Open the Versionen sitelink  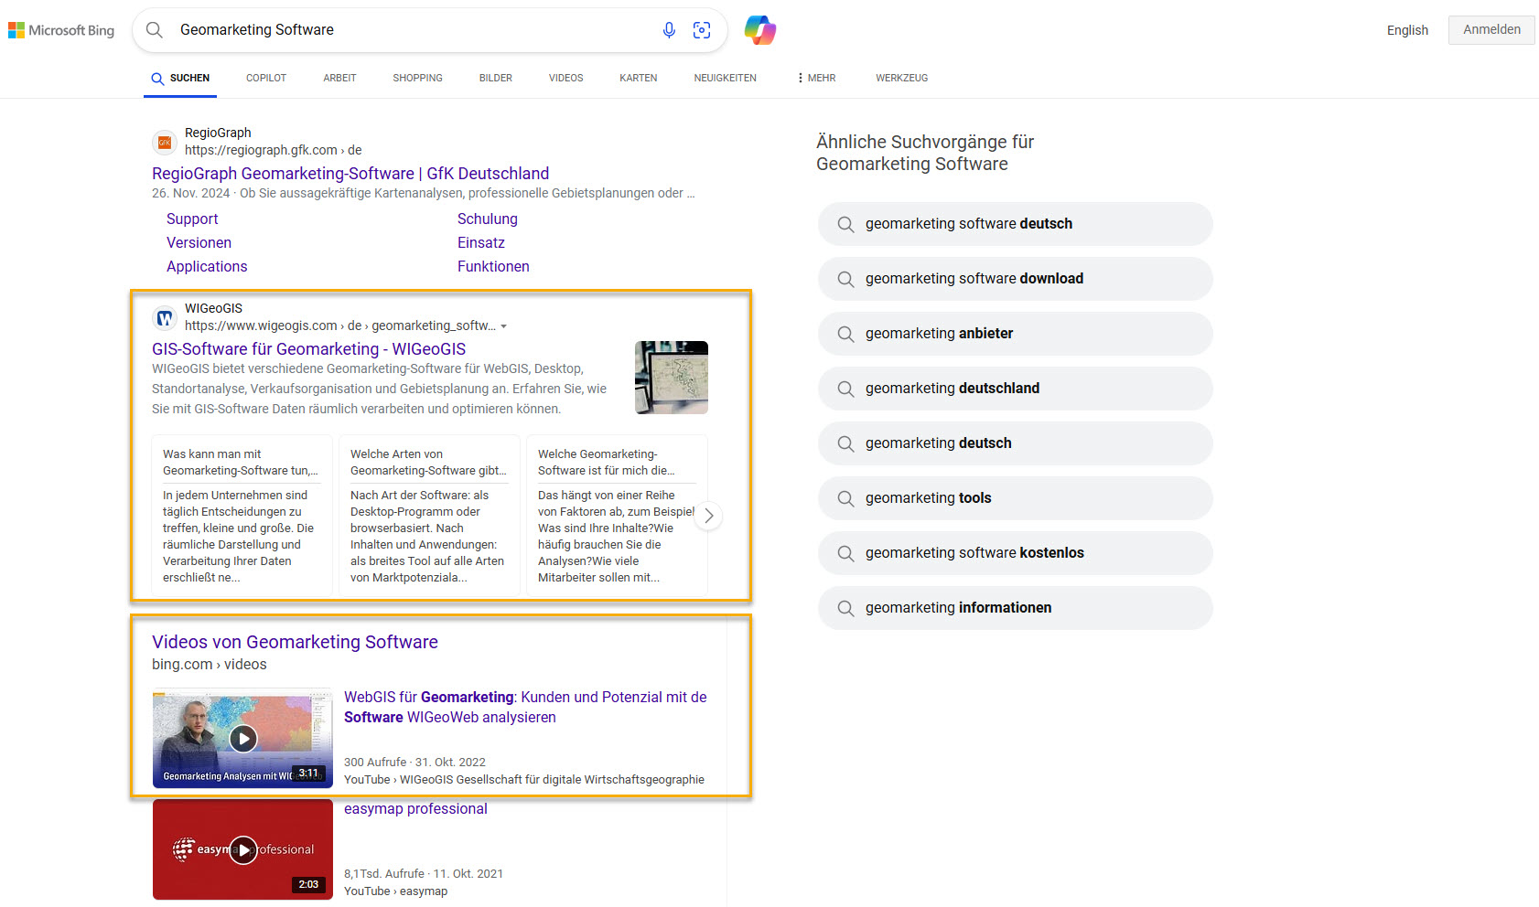coord(199,243)
